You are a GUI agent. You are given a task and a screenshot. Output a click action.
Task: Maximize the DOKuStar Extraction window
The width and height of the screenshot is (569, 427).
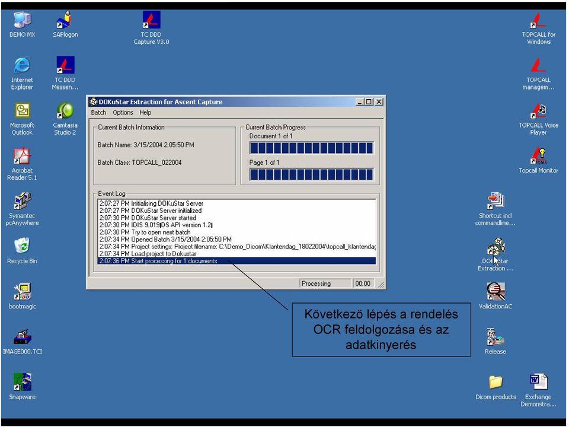click(368, 102)
